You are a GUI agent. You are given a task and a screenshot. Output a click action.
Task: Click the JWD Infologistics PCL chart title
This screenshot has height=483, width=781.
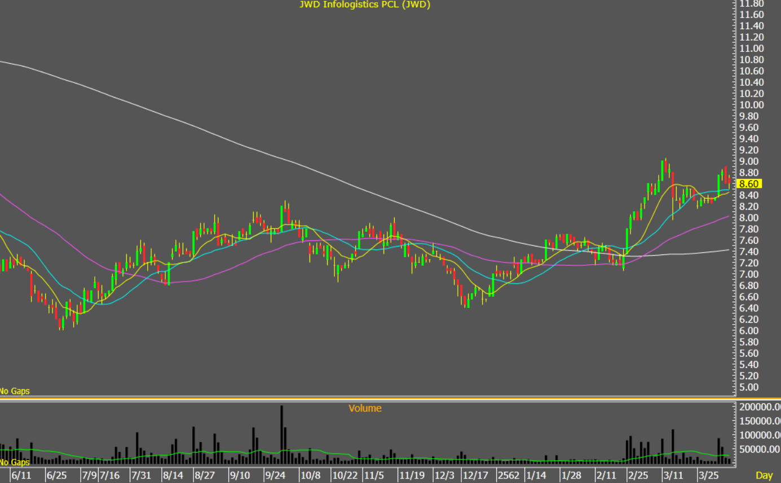pos(365,5)
